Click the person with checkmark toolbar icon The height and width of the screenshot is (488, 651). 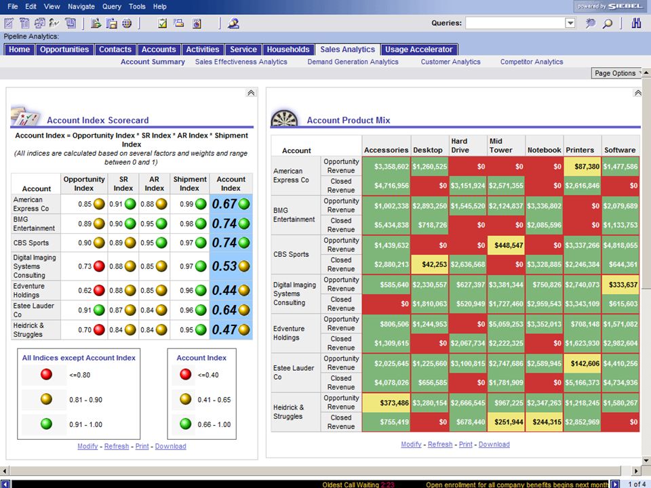point(54,23)
